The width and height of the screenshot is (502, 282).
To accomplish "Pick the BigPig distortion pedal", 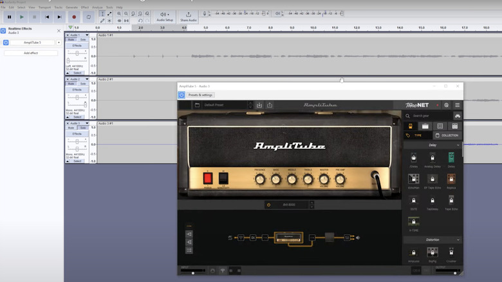I will tap(432, 253).
